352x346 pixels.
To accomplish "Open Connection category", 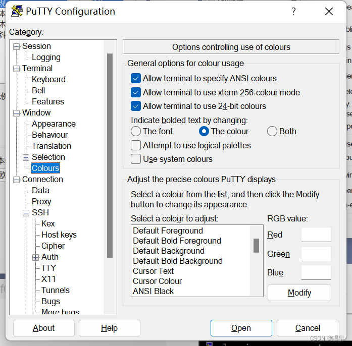I will 42,179.
